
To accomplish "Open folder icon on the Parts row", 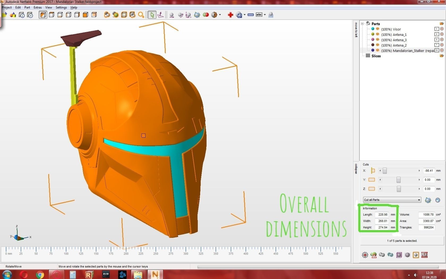I will click(442, 24).
